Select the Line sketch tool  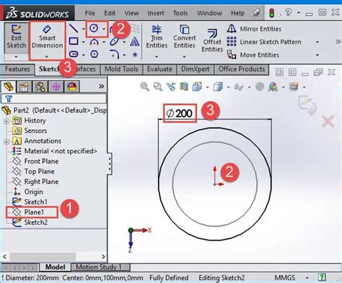coord(74,28)
